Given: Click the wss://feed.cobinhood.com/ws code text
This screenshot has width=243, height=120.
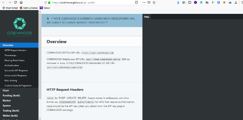Looking at the screenshot, I should (103, 60).
